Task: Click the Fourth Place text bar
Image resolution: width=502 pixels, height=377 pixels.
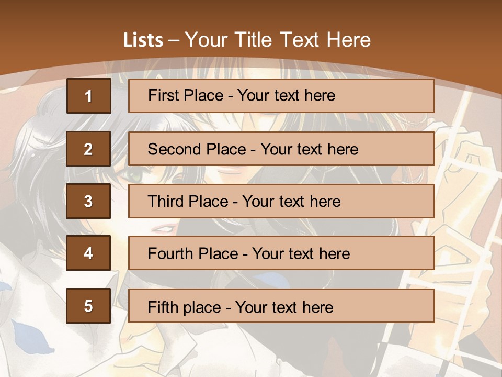Action: click(281, 253)
